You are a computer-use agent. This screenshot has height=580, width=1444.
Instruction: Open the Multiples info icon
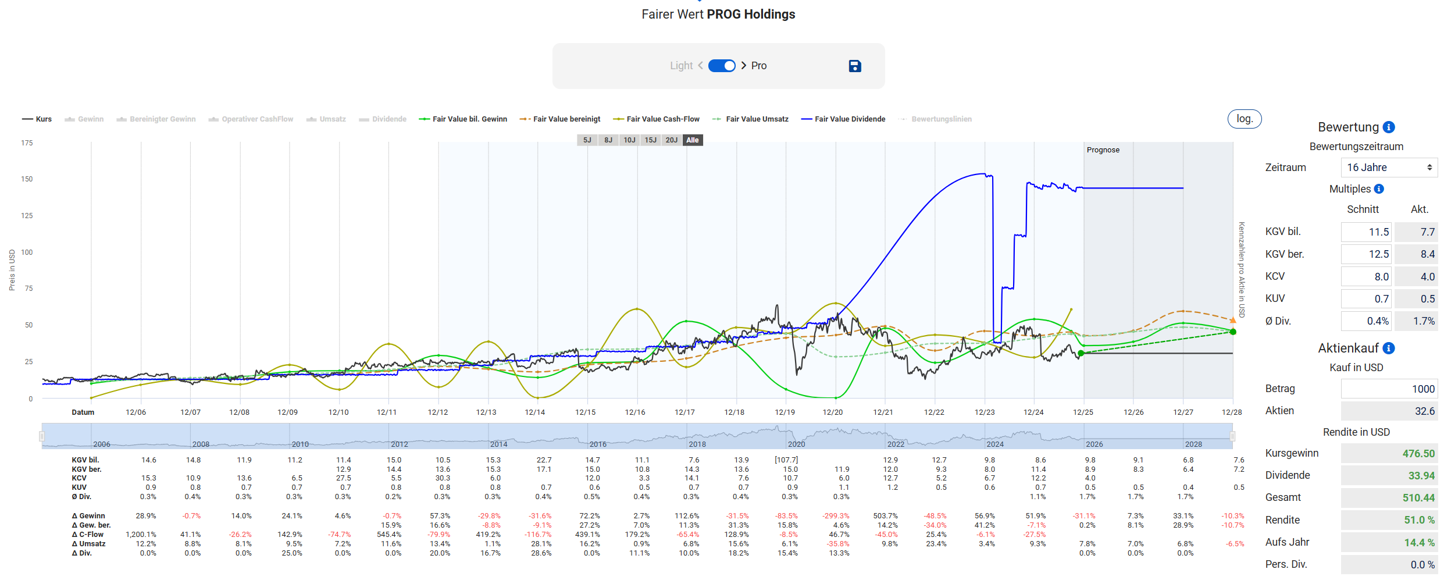(x=1379, y=189)
